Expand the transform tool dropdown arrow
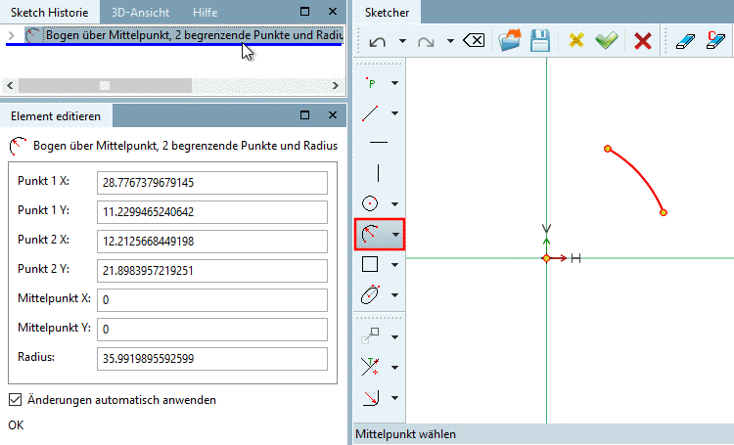 [395, 336]
